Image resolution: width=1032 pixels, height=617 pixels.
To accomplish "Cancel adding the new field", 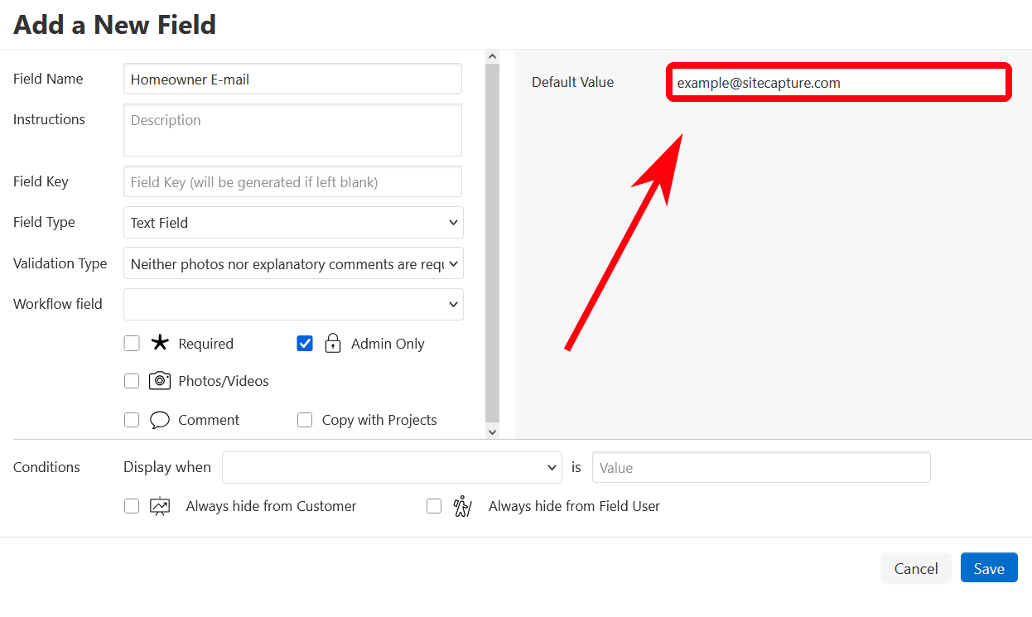I will [x=915, y=568].
